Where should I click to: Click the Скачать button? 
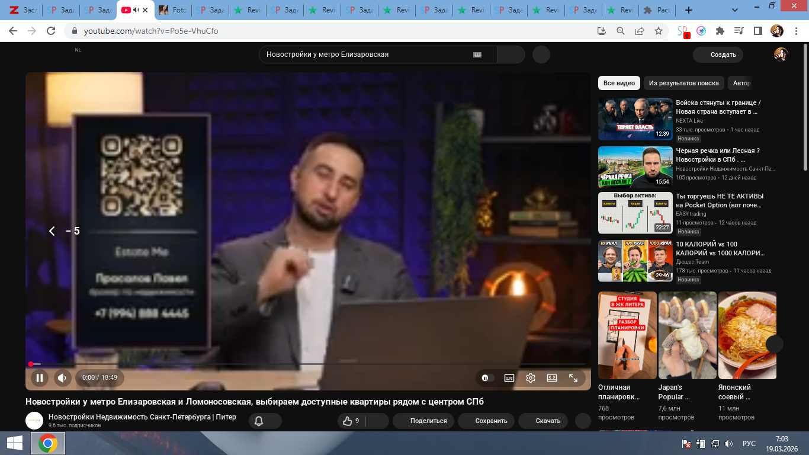pyautogui.click(x=542, y=421)
